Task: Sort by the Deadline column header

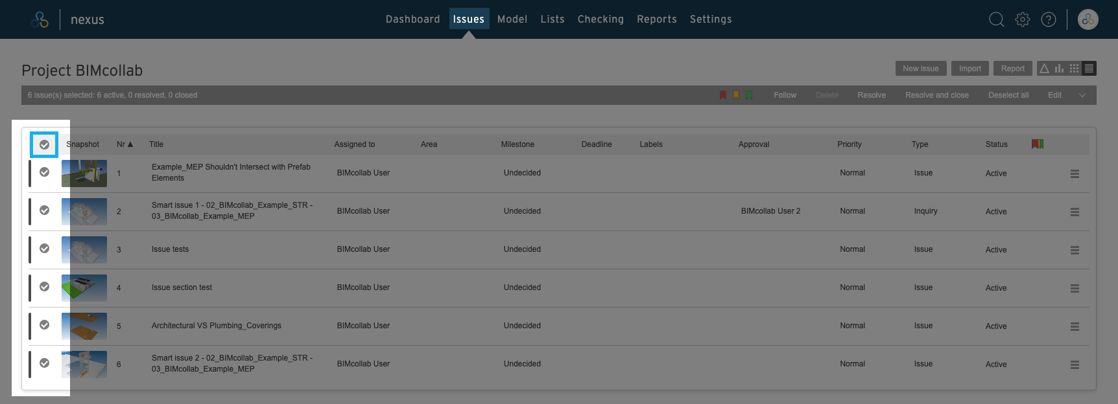Action: [597, 144]
